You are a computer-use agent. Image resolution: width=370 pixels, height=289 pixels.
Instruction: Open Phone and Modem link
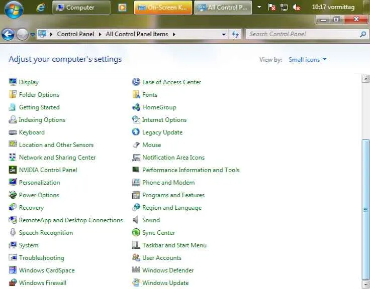click(168, 183)
